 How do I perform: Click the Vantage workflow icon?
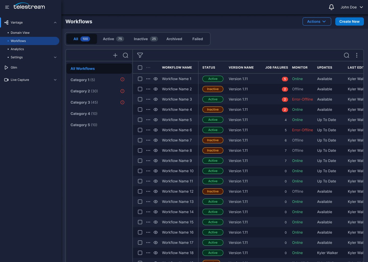6,23
